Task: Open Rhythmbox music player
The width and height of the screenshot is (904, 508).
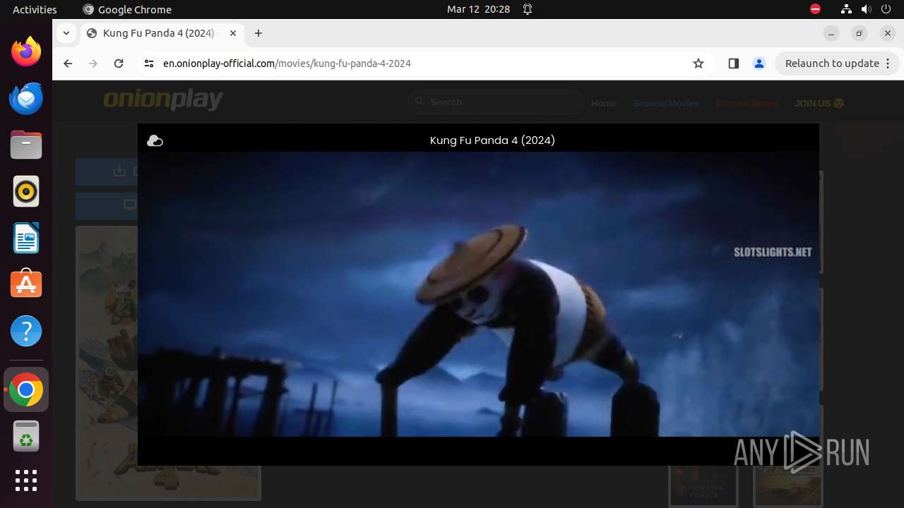Action: 26,191
